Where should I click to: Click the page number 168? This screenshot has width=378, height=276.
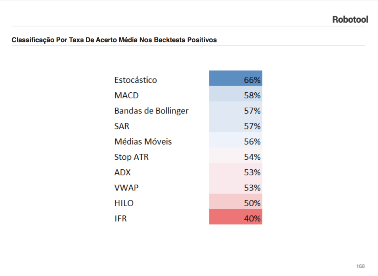(x=360, y=266)
